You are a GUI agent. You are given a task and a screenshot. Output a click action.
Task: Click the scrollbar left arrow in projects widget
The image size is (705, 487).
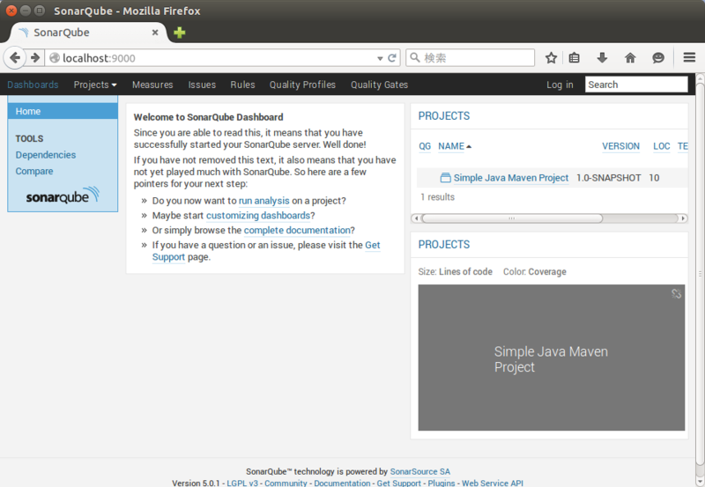click(x=416, y=218)
